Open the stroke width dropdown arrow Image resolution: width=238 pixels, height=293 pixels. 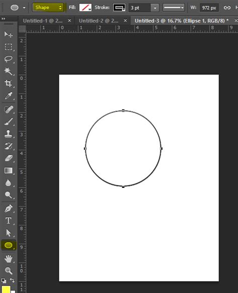155,8
